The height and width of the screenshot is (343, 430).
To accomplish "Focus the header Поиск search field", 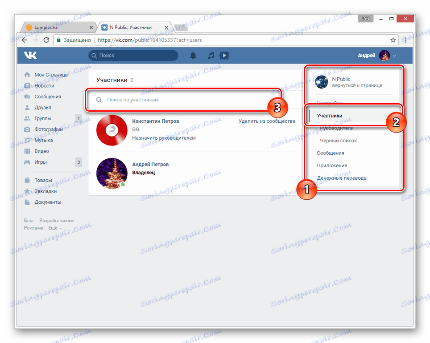I will [x=133, y=56].
